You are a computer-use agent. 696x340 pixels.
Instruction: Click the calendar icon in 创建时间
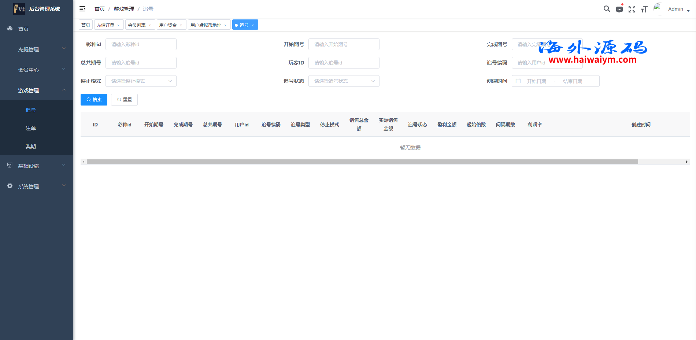click(x=518, y=81)
